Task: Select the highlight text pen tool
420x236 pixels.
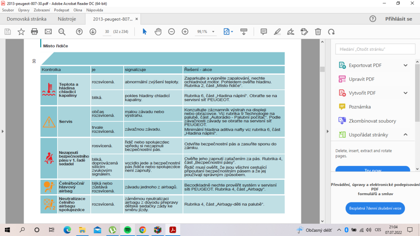Action: (x=277, y=31)
